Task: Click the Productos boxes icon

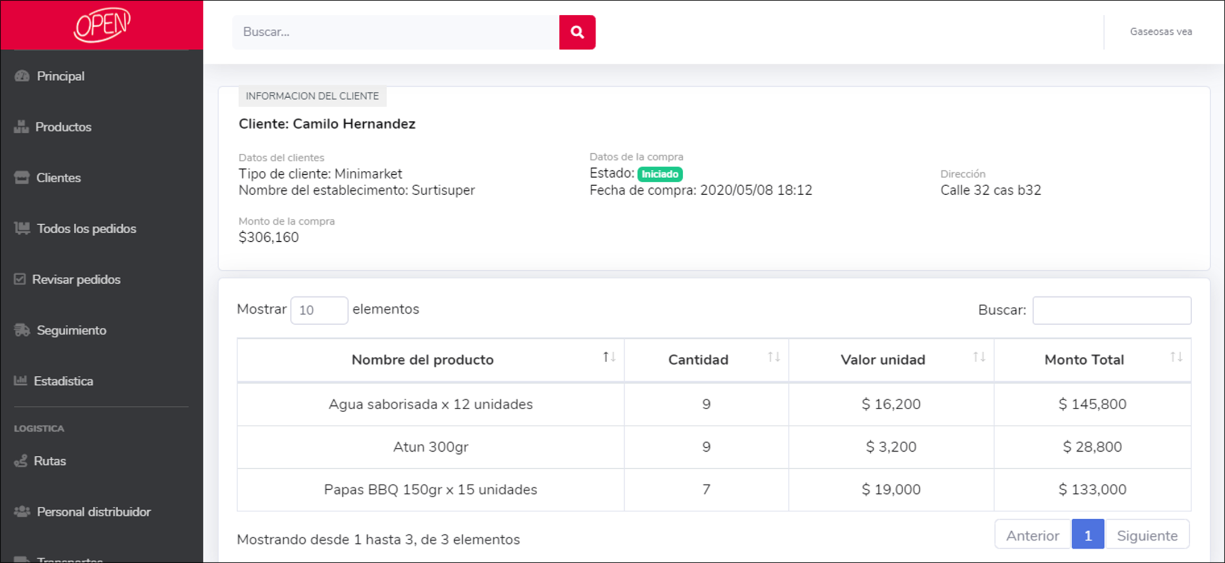Action: click(x=22, y=127)
